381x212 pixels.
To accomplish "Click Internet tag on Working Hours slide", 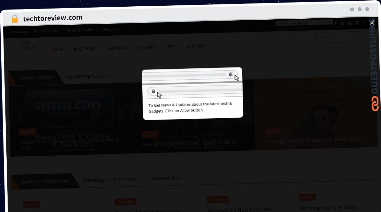I will coord(150,134).
